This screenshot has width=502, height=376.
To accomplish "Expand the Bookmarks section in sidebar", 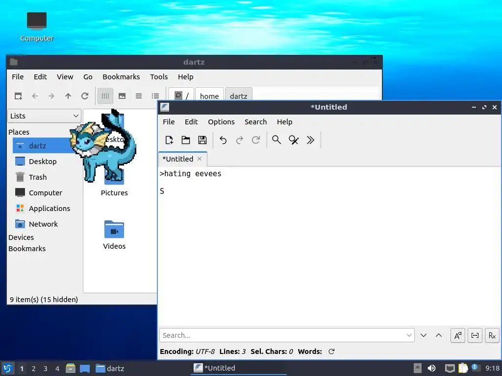I will coord(27,248).
